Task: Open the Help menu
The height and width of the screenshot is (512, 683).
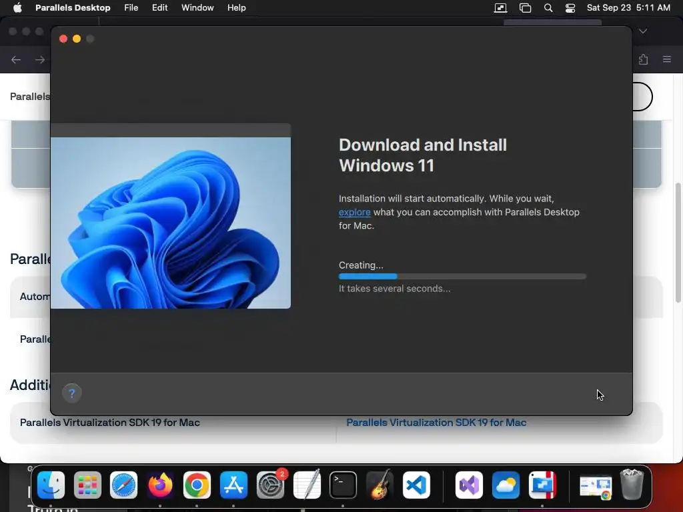Action: [237, 8]
